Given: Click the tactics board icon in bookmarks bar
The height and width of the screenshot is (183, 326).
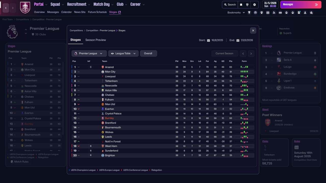Looking at the screenshot, I should point(280,12).
